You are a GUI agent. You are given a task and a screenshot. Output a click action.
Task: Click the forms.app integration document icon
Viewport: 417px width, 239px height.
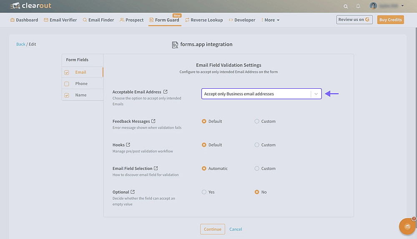click(x=175, y=45)
